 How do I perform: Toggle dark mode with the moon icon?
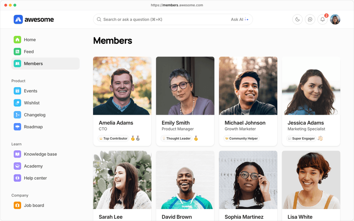click(298, 19)
